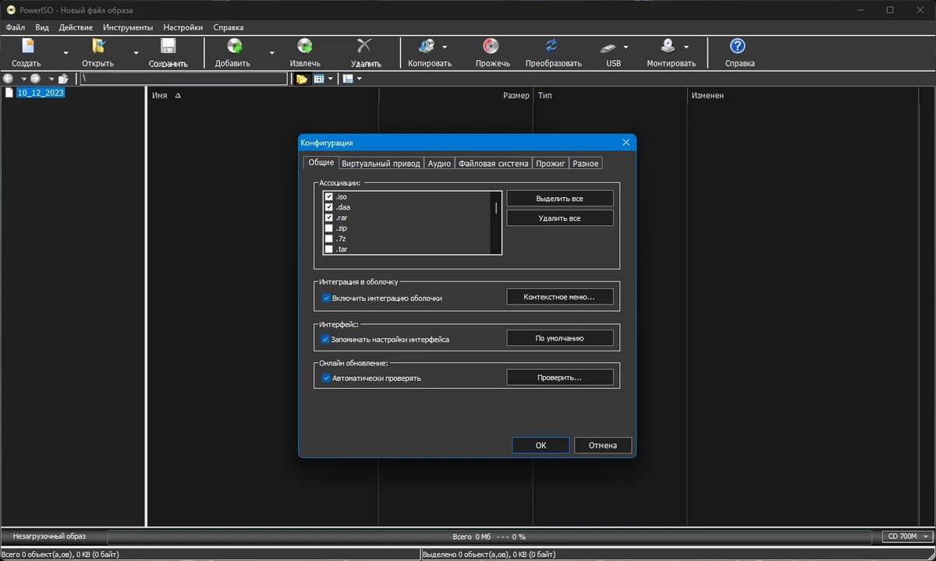This screenshot has width=936, height=561.
Task: Click the Извлечь (extract) disc icon
Action: (305, 47)
